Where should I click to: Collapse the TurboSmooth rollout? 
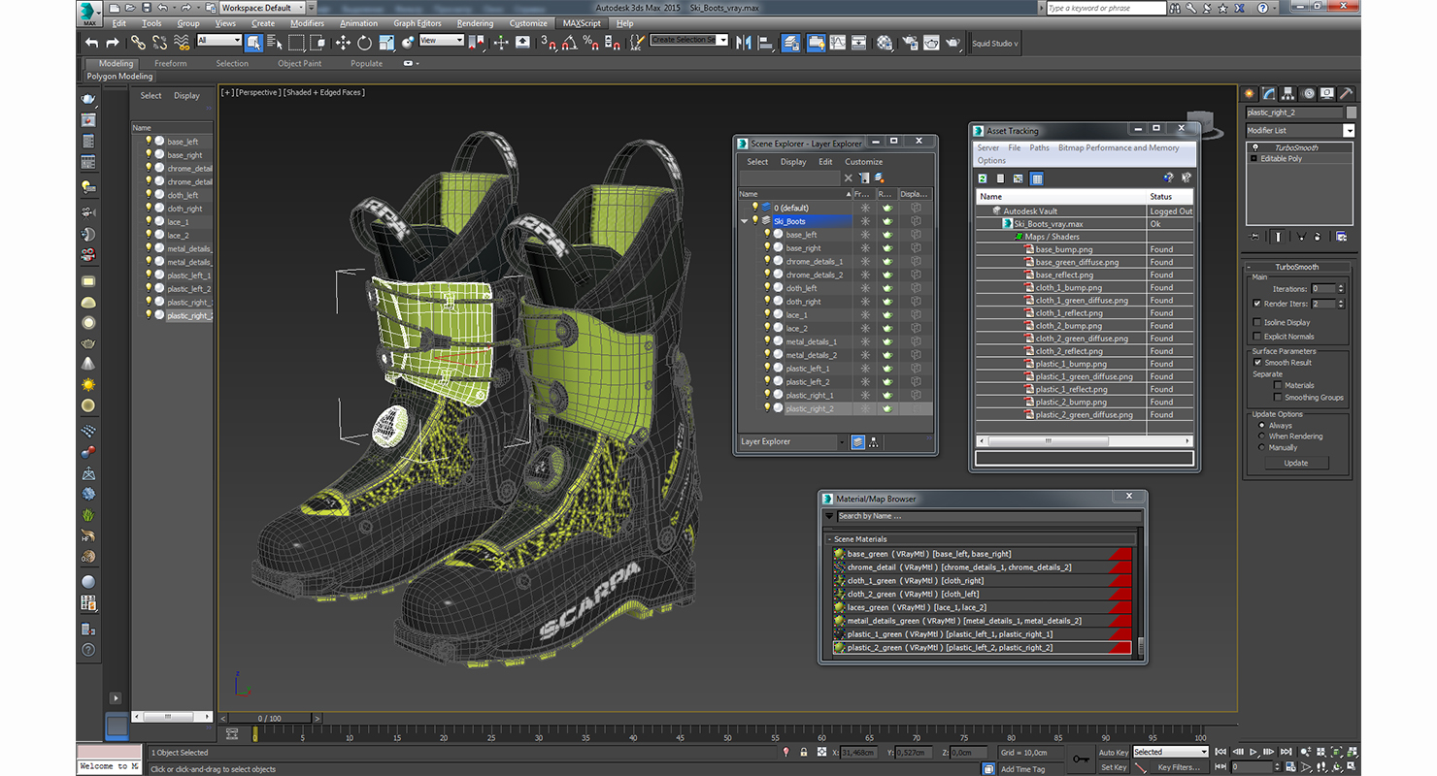point(1296,267)
